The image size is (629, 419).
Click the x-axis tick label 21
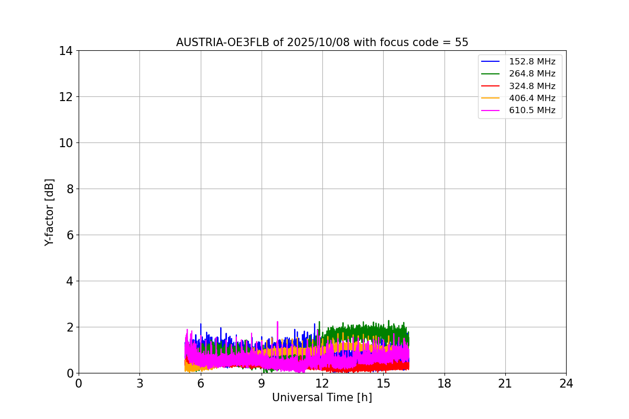505,383
